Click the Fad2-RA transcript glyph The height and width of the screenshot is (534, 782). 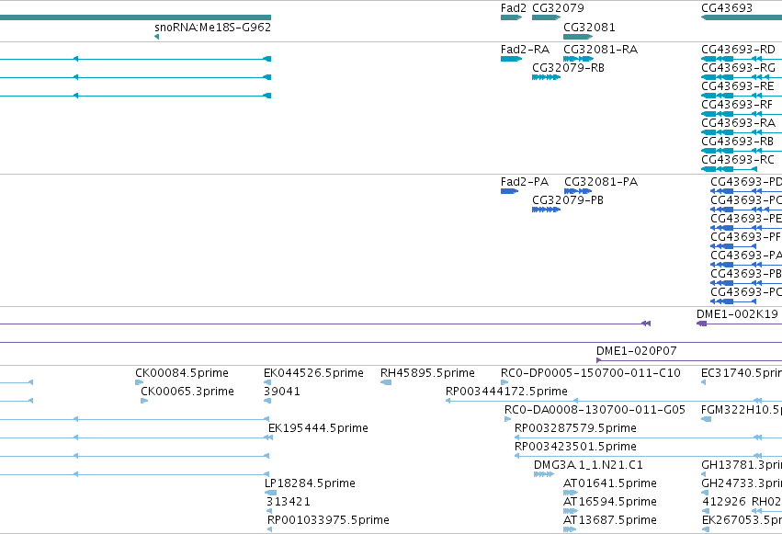coord(511,59)
